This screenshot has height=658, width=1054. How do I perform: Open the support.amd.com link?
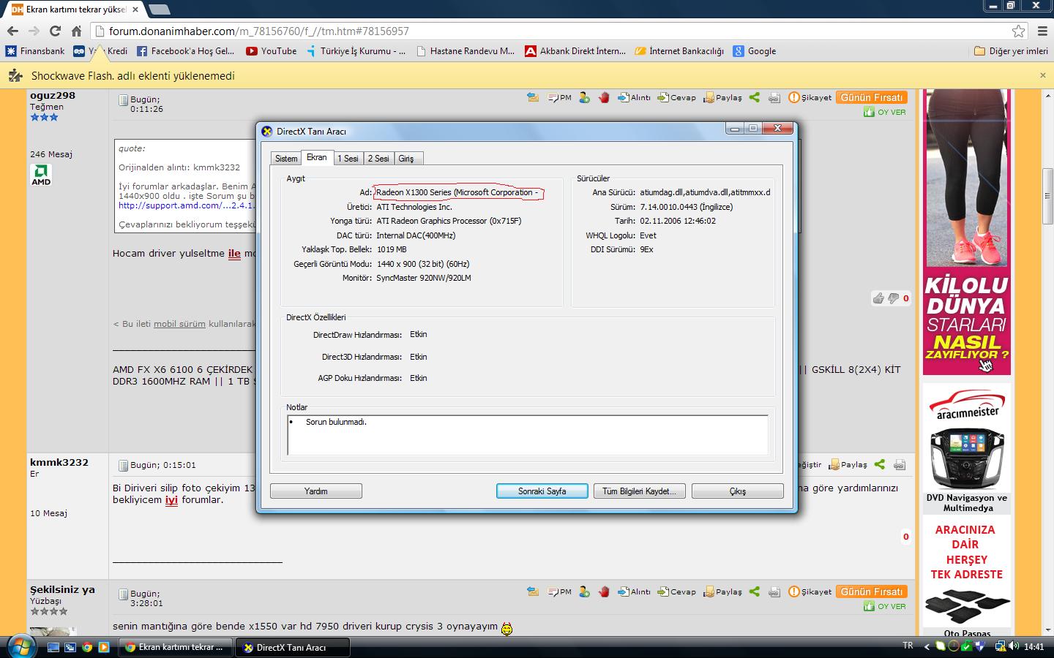187,205
